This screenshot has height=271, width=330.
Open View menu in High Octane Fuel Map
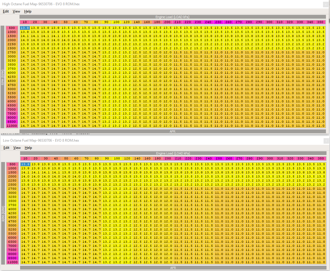[16, 11]
